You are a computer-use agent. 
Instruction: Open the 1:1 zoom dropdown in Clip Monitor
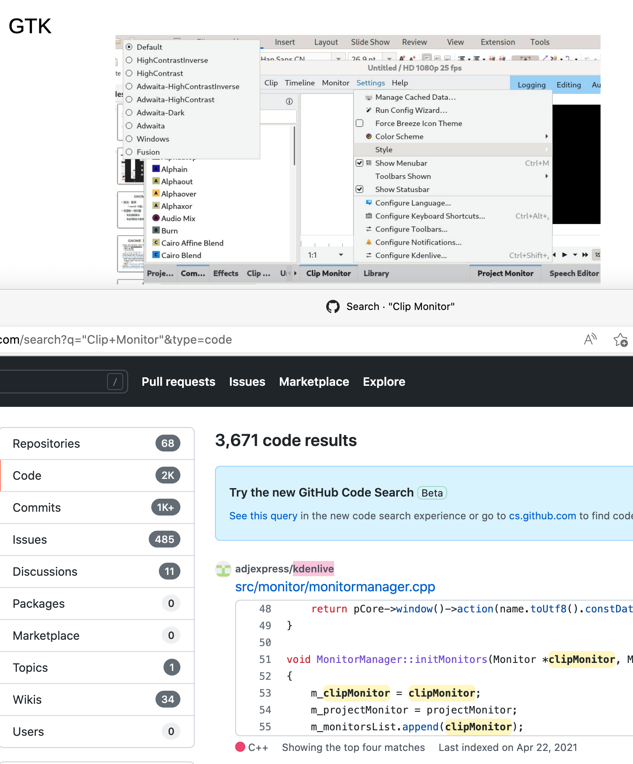click(x=341, y=255)
